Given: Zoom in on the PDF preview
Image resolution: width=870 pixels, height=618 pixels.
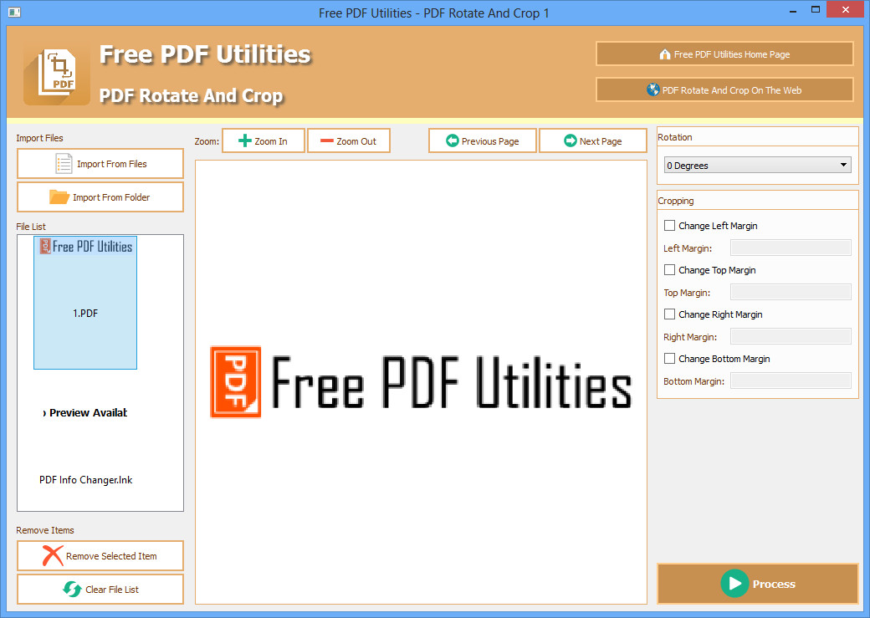Looking at the screenshot, I should (x=264, y=140).
